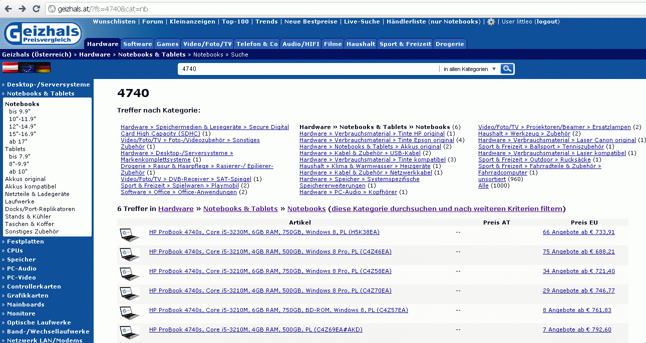The height and width of the screenshot is (343, 646).
Task: Select the EU flag
Action: pos(27,67)
